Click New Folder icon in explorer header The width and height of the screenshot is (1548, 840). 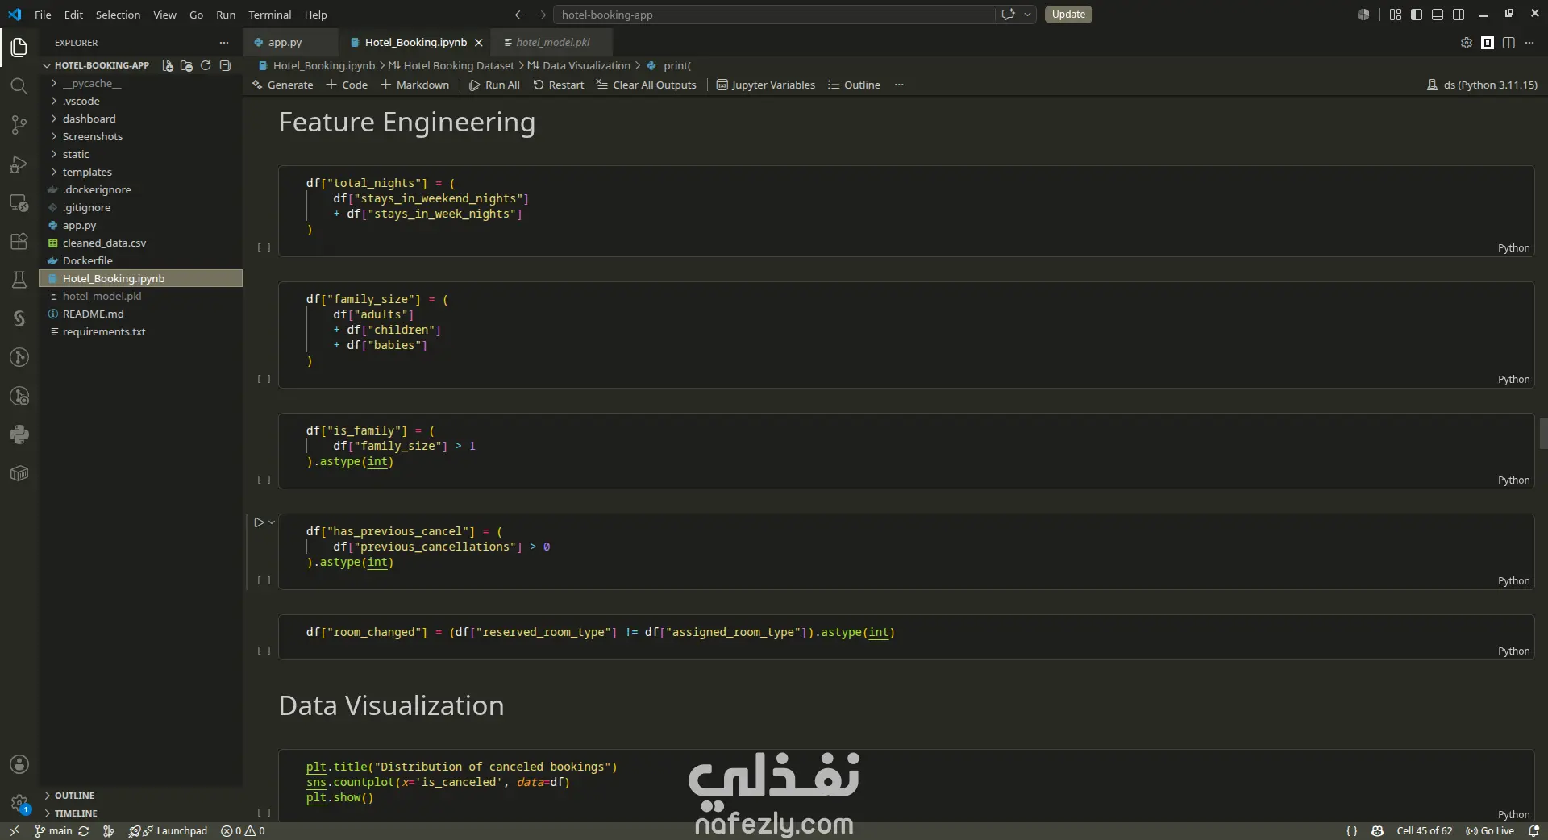tap(186, 65)
